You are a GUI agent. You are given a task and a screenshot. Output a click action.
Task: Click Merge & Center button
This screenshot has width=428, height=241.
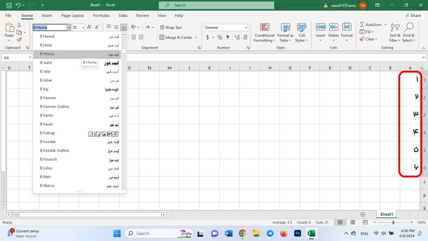point(176,37)
